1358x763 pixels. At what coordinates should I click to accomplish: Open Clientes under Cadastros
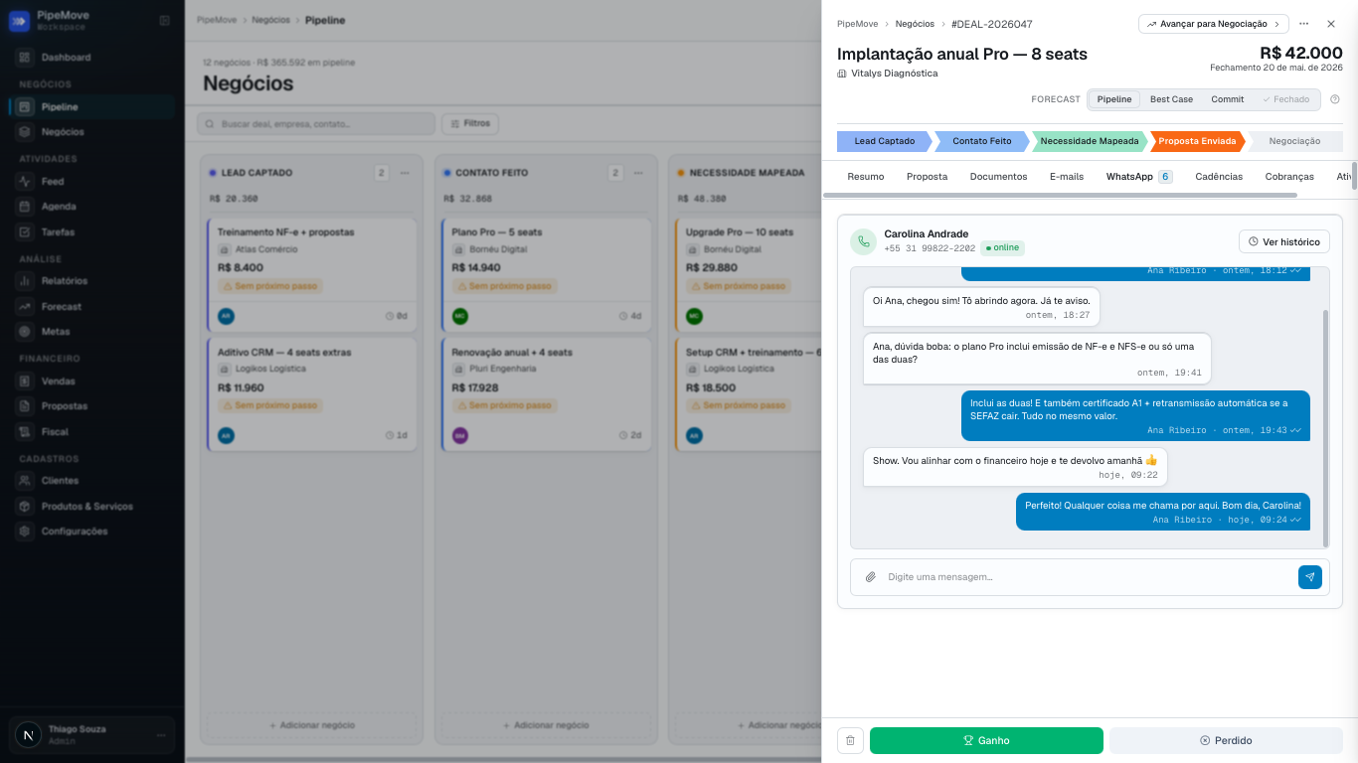point(92,481)
